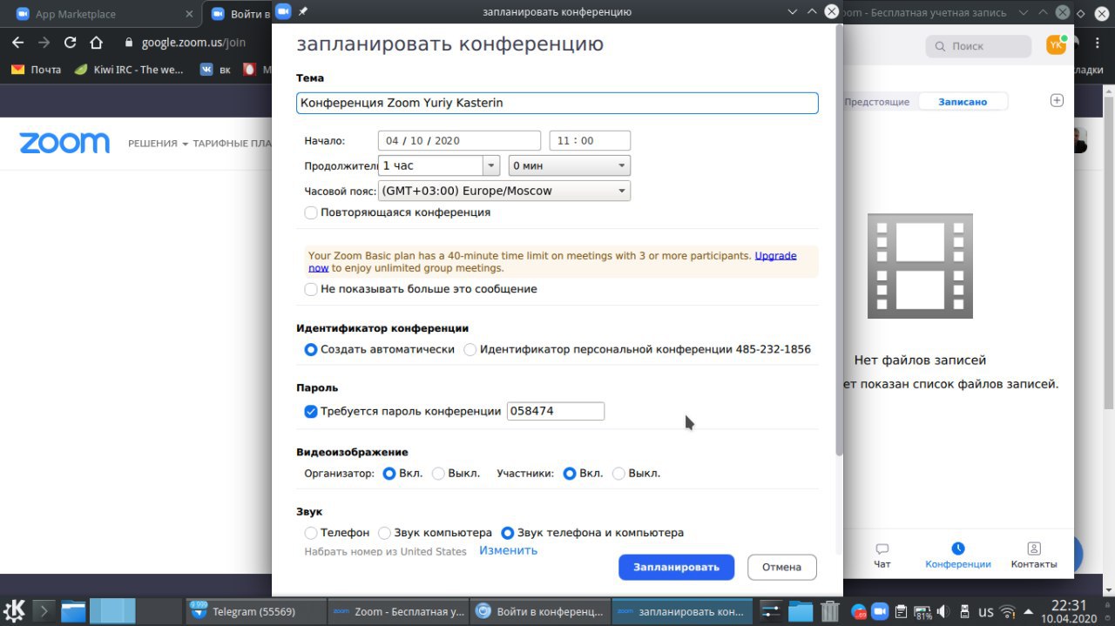Click the Zoom camera tray icon
Image resolution: width=1115 pixels, height=626 pixels.
(880, 611)
